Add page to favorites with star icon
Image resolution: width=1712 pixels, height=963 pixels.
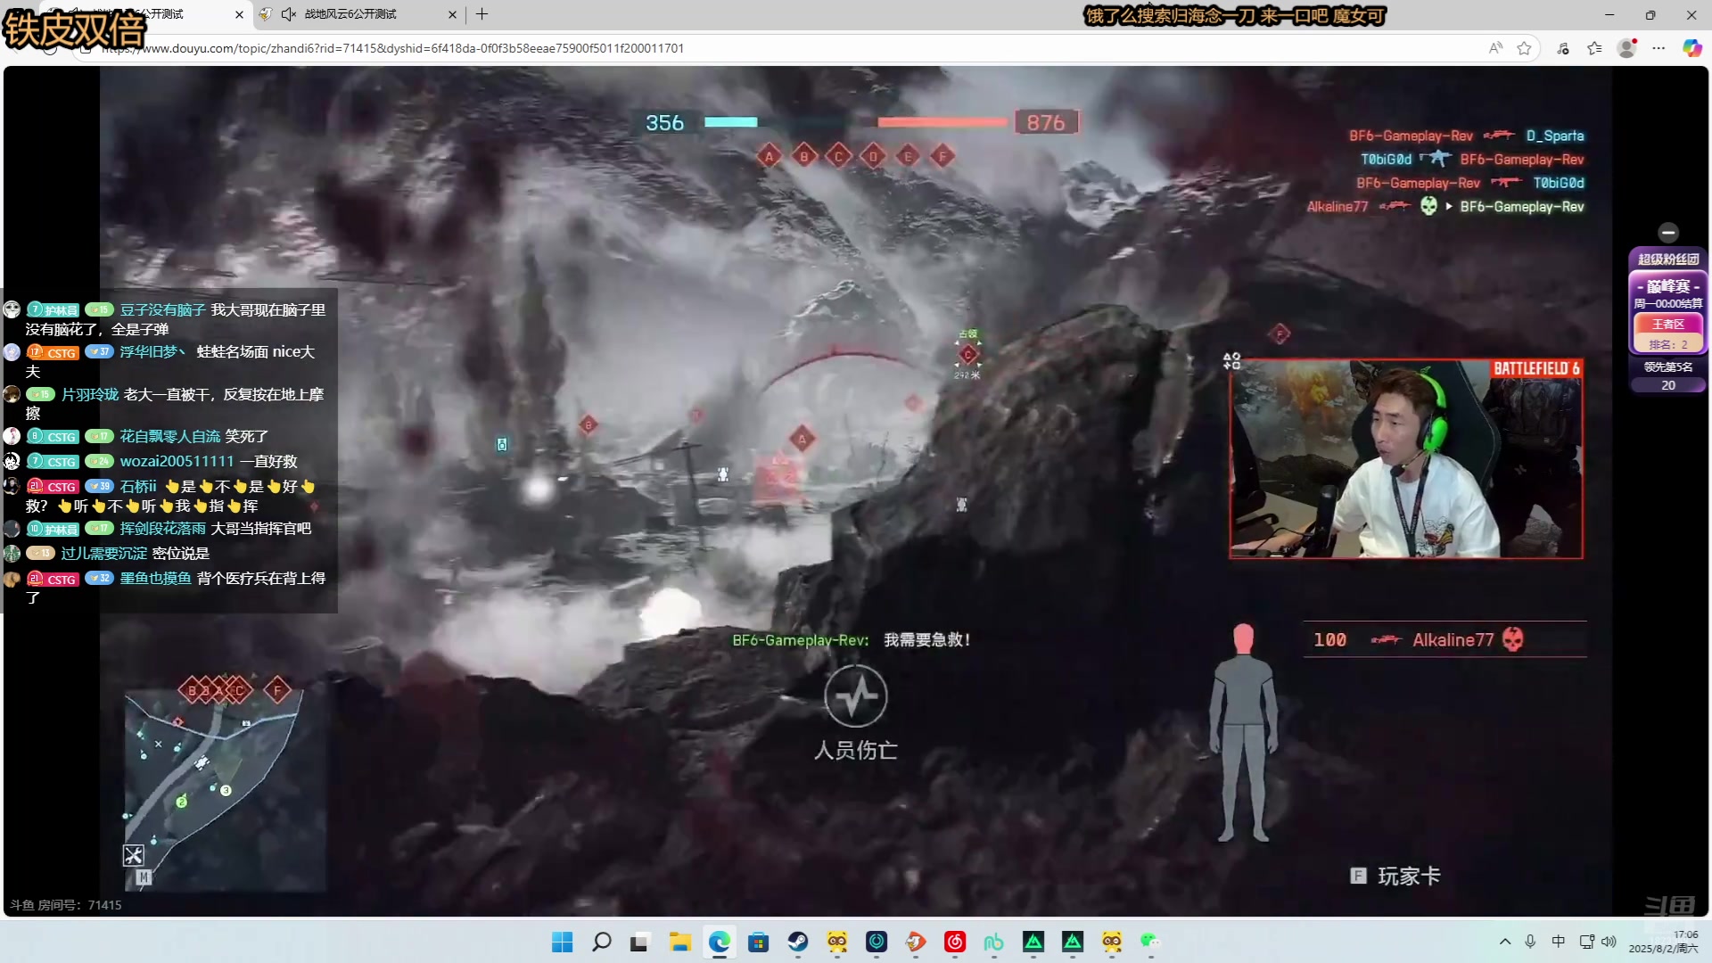click(1525, 48)
